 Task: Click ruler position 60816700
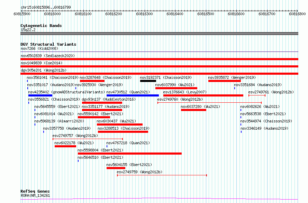pos(267,14)
